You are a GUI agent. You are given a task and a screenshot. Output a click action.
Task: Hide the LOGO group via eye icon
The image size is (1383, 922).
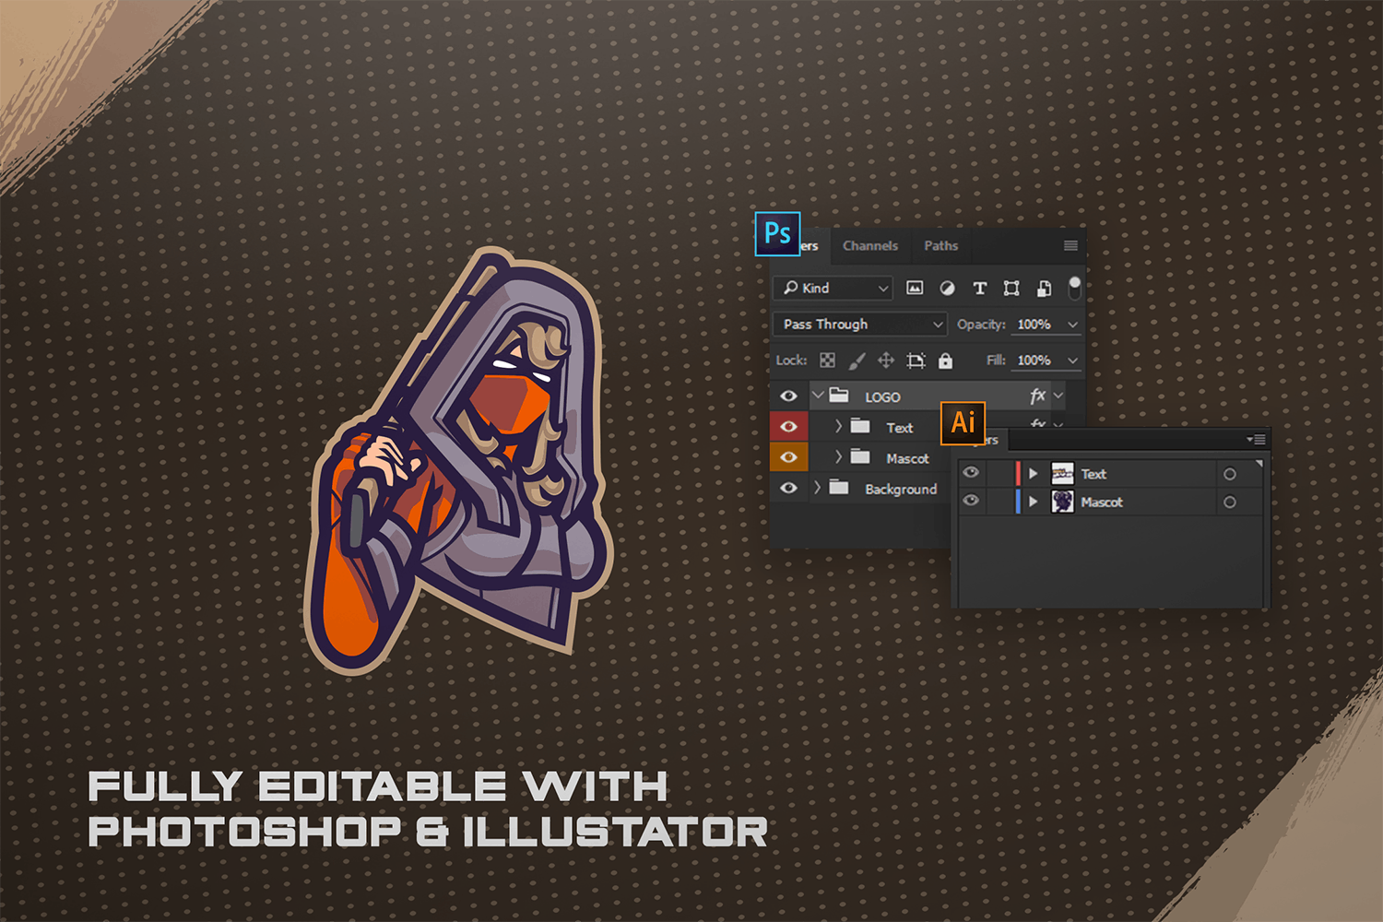click(x=788, y=396)
